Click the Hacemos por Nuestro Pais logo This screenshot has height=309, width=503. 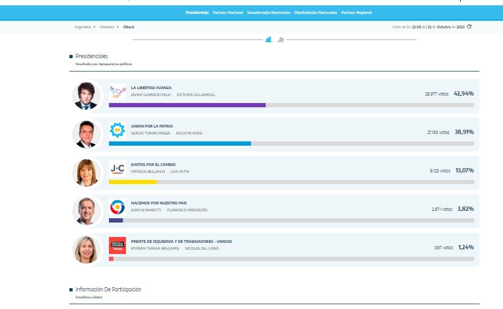pos(117,207)
